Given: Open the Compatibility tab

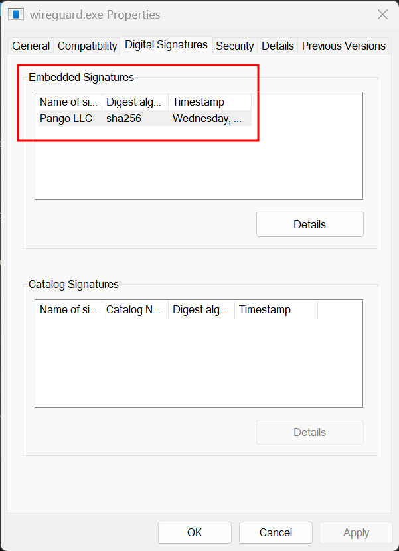Looking at the screenshot, I should (x=87, y=46).
